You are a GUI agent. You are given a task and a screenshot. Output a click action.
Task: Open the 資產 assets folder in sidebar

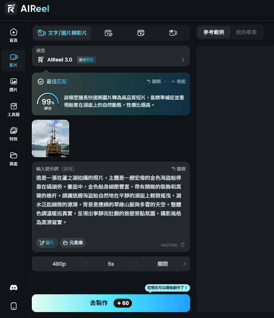click(x=14, y=159)
